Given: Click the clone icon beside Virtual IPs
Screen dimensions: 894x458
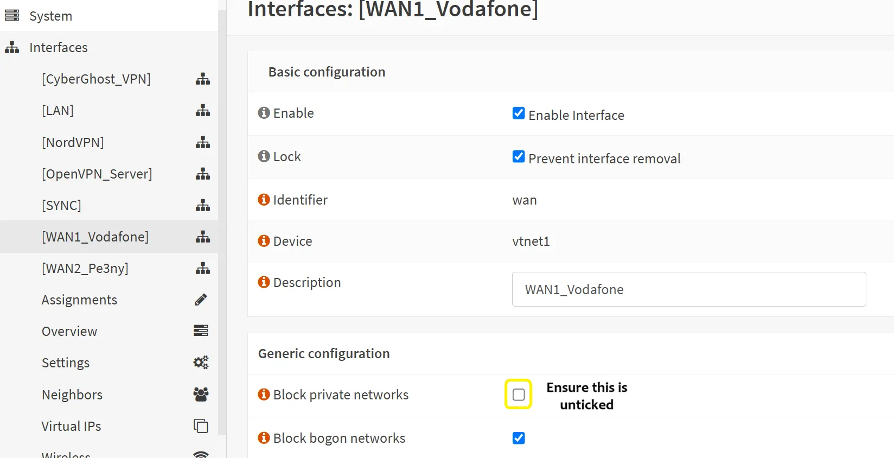Looking at the screenshot, I should click(x=201, y=426).
